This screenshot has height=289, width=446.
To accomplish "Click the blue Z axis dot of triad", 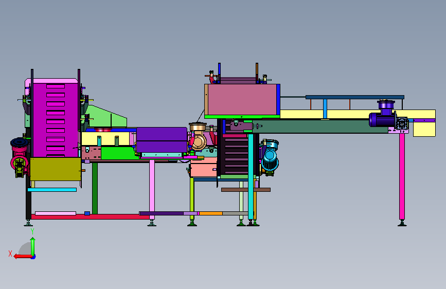I will [x=33, y=257].
